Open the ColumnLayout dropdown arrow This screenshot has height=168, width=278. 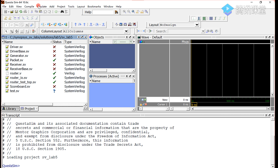126,31
